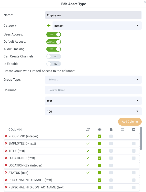Remove the STATUS column via red X
Viewport: 146px width, 192px height.
[6, 173]
